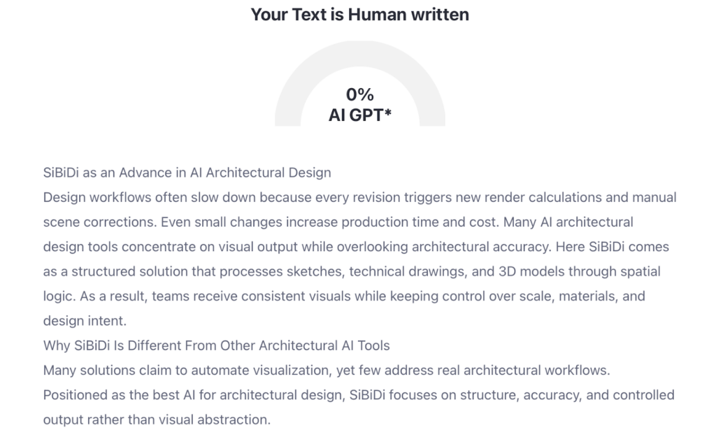The image size is (716, 437).
Task: Click the "Your Text is Human written" heading
Action: (359, 15)
